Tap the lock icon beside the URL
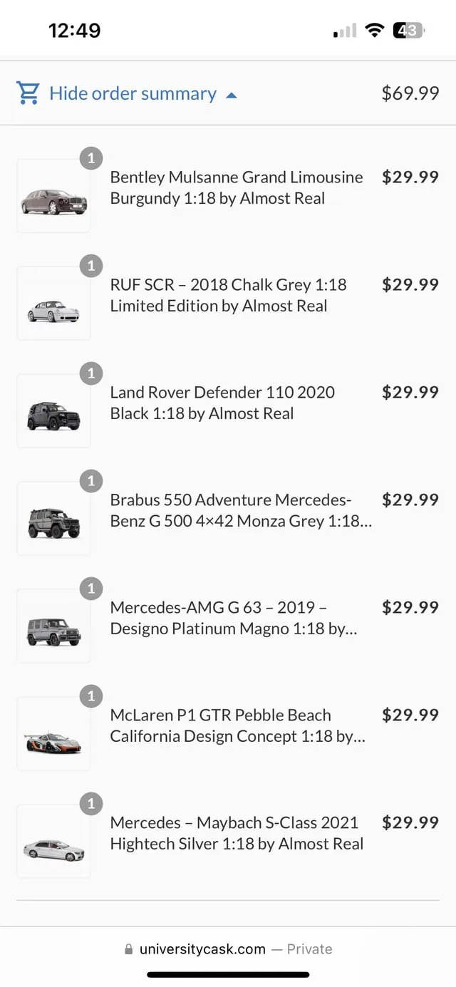Screen dimensions: 456x987 (128, 949)
